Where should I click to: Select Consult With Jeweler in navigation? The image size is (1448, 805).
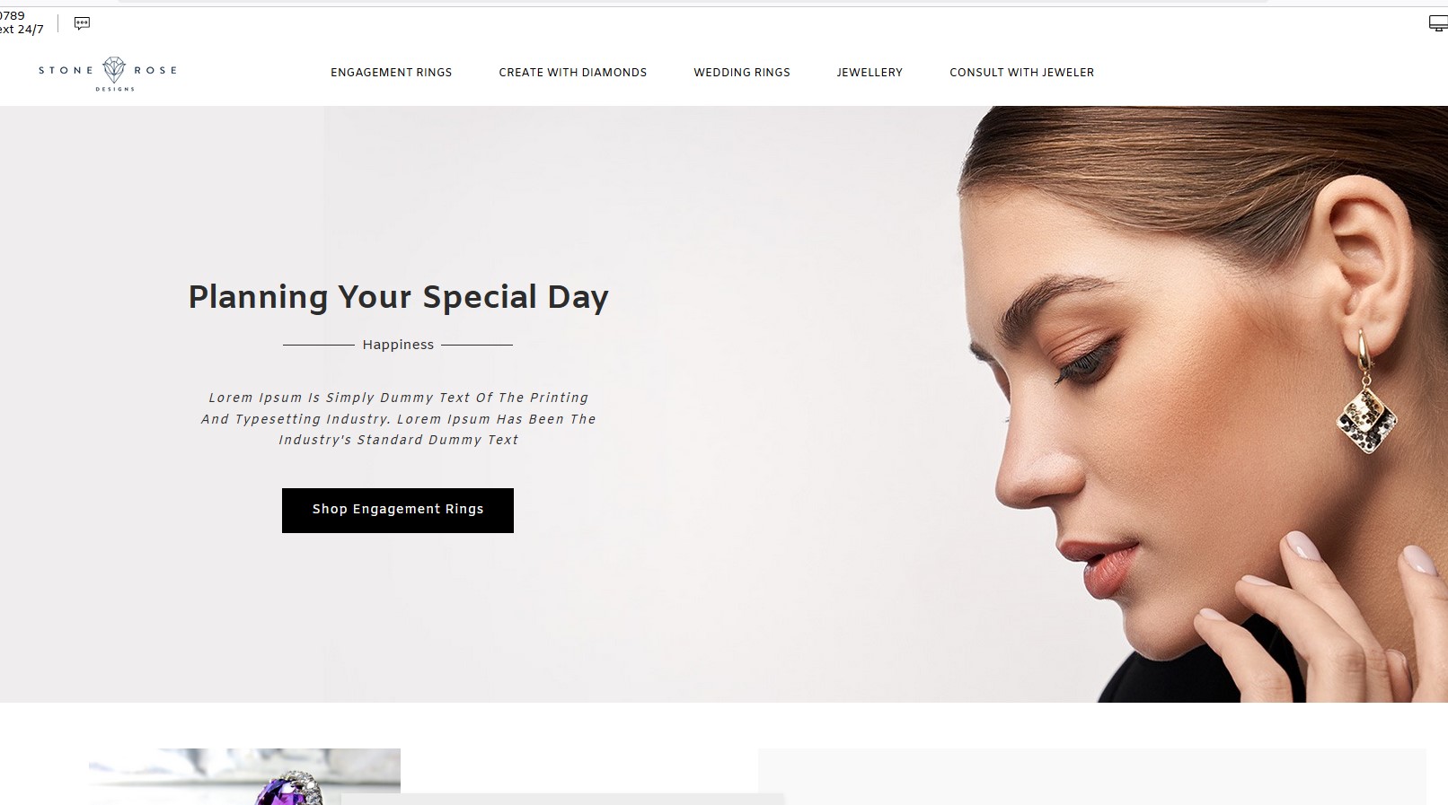coord(1021,73)
